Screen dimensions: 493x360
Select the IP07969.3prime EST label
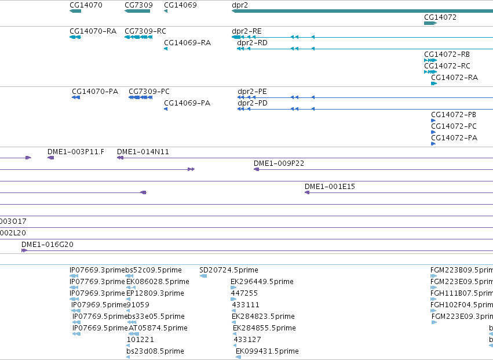(97, 293)
